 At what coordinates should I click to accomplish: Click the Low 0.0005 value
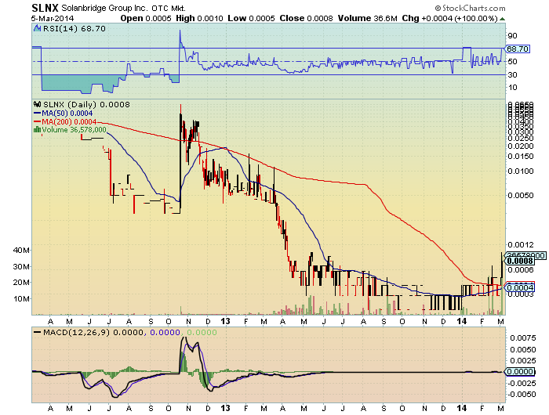[x=251, y=19]
